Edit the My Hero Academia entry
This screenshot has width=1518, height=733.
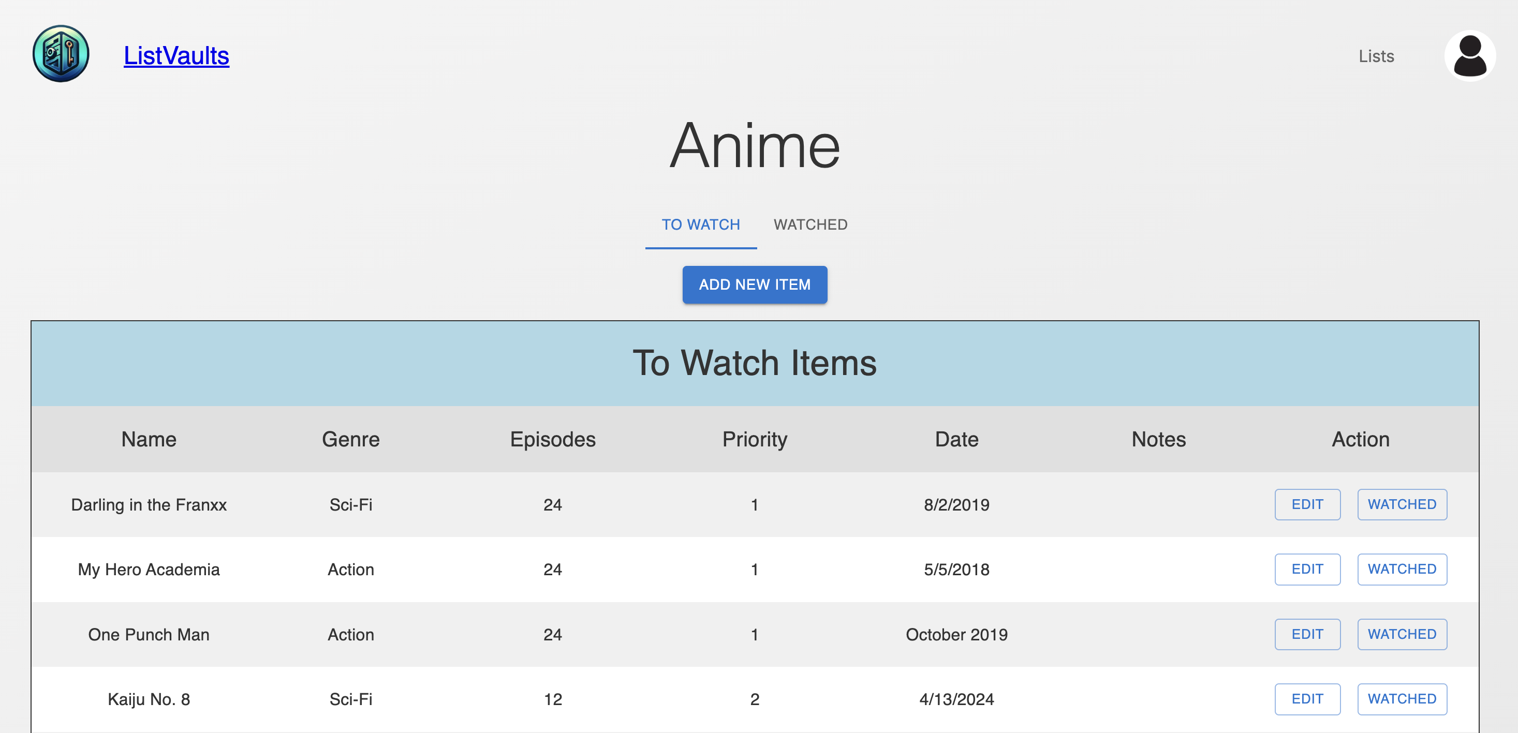coord(1306,570)
